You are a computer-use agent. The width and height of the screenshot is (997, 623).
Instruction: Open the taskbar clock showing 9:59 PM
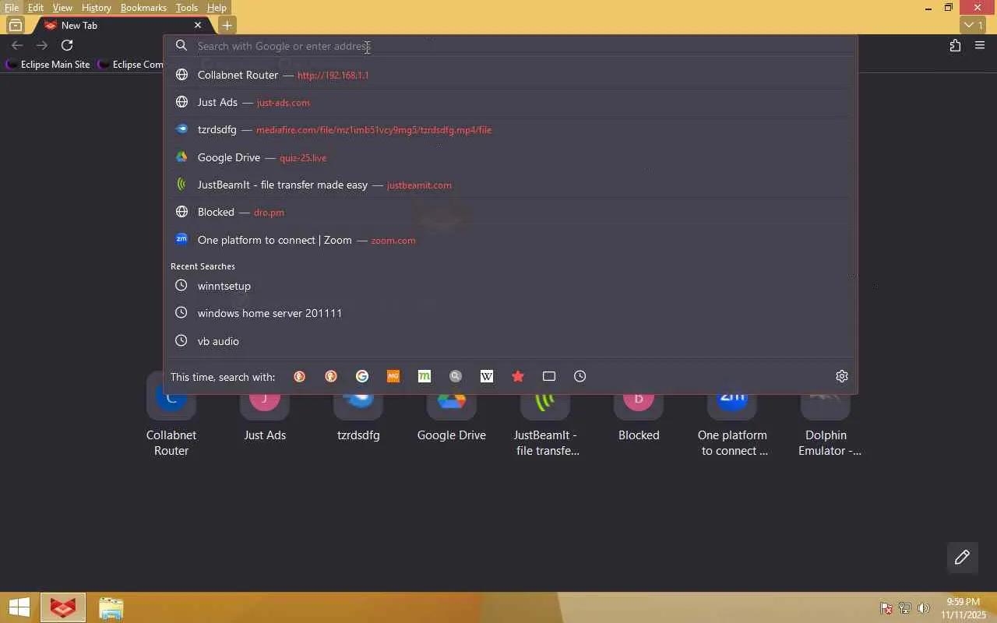(963, 608)
